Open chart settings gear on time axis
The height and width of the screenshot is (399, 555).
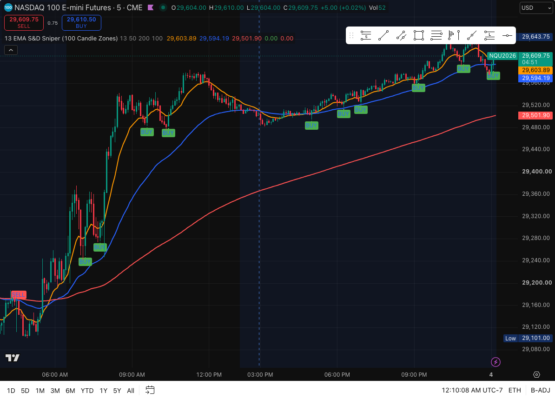click(536, 374)
